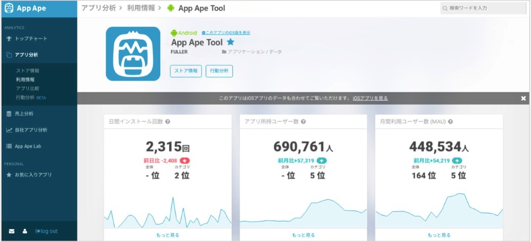531x242 pixels.
Task: Click the 前月比+57,319 text
Action: [x=296, y=160]
